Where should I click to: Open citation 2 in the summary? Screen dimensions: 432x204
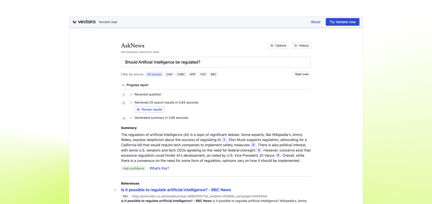coord(253,145)
